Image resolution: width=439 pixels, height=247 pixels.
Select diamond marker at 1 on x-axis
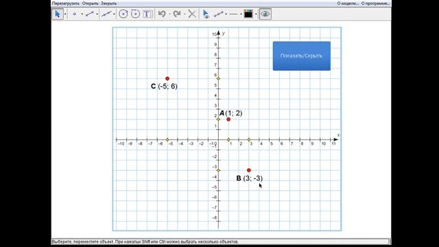click(x=228, y=139)
